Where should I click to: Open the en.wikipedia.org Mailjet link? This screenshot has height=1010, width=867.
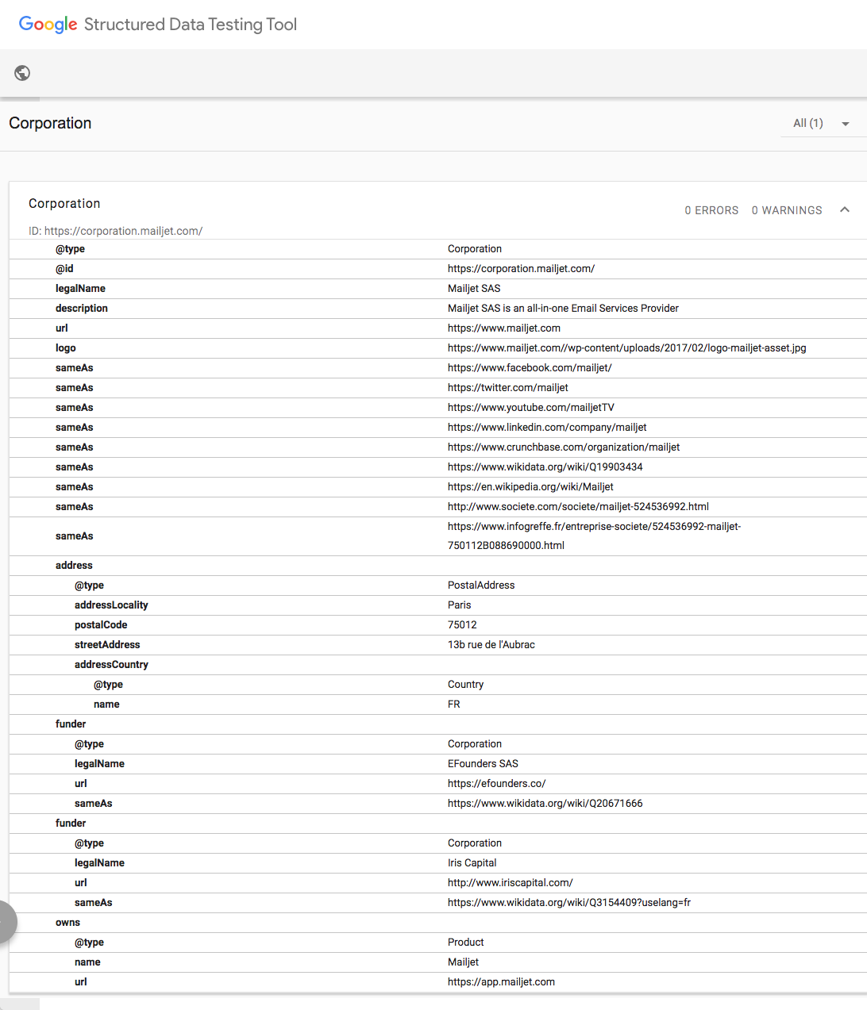point(530,486)
